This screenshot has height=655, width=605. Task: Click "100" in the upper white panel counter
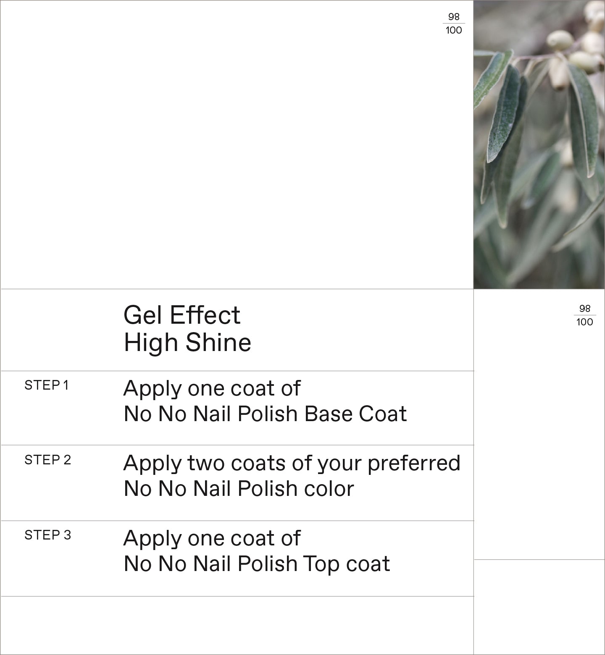pos(454,30)
